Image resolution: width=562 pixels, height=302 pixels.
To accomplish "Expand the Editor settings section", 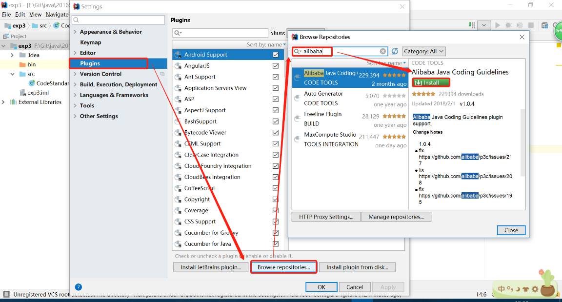I will (x=75, y=53).
